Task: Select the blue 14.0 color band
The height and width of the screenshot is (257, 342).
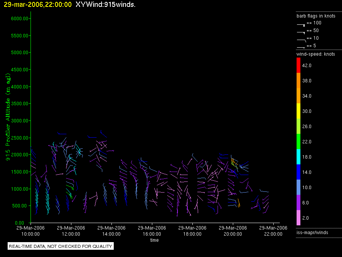Action: click(298, 172)
